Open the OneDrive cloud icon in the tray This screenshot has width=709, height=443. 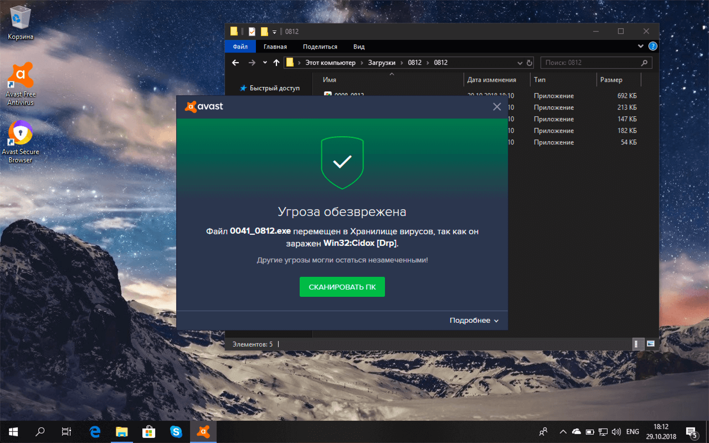[x=576, y=431]
